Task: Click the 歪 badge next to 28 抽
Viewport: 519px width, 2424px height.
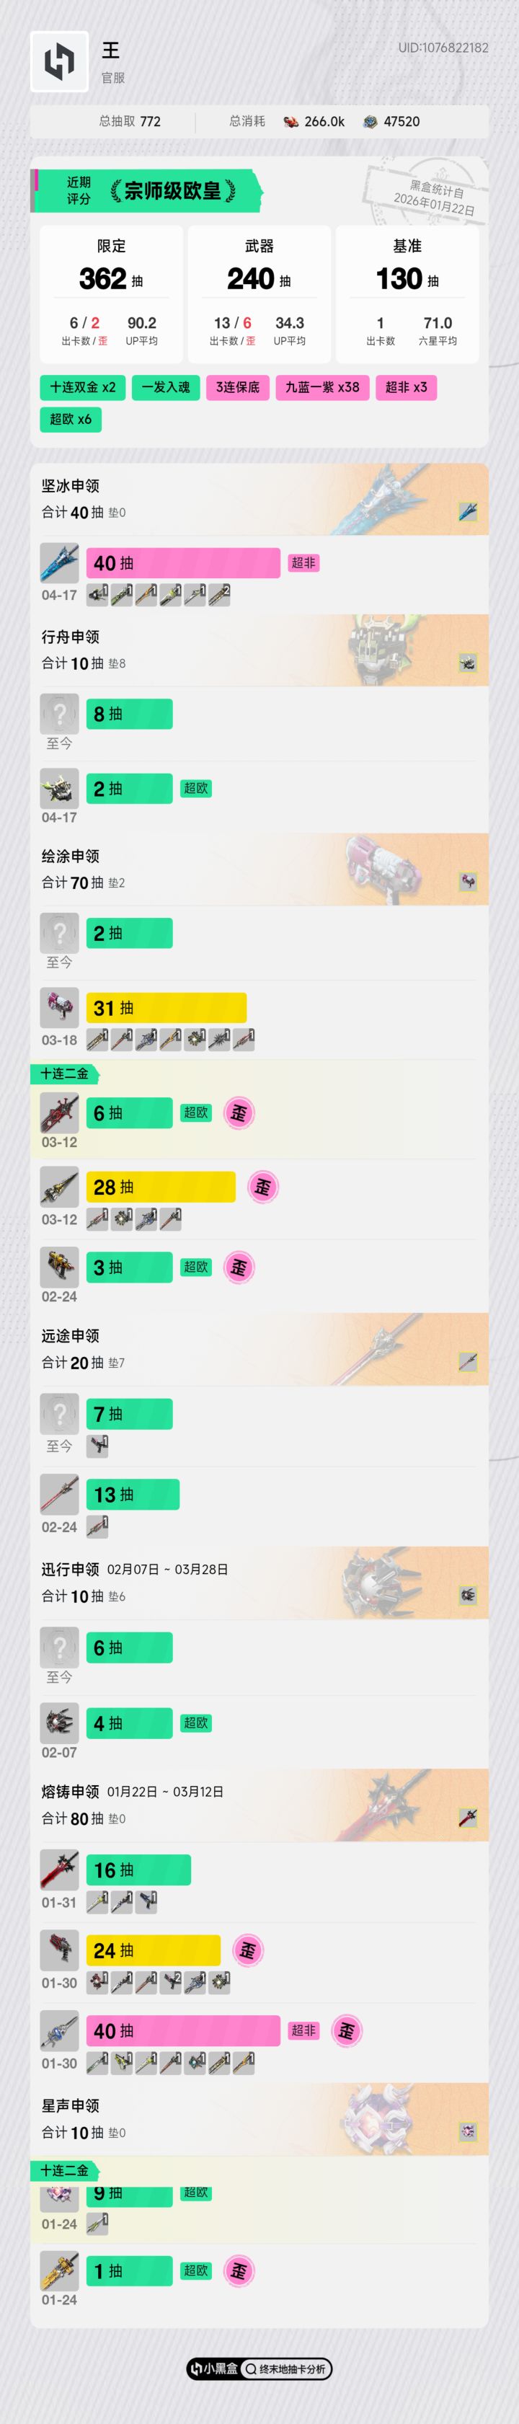Action: [x=262, y=1187]
